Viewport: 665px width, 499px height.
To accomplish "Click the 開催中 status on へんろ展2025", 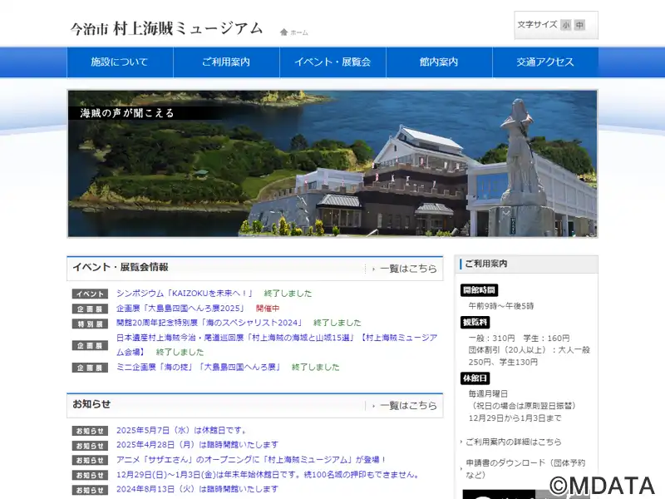I will tap(268, 308).
